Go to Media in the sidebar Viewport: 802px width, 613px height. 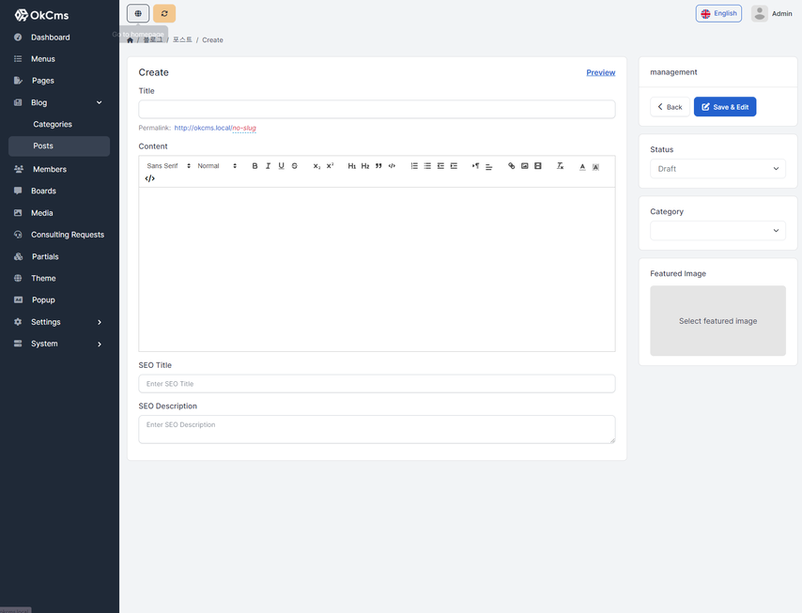click(x=41, y=213)
